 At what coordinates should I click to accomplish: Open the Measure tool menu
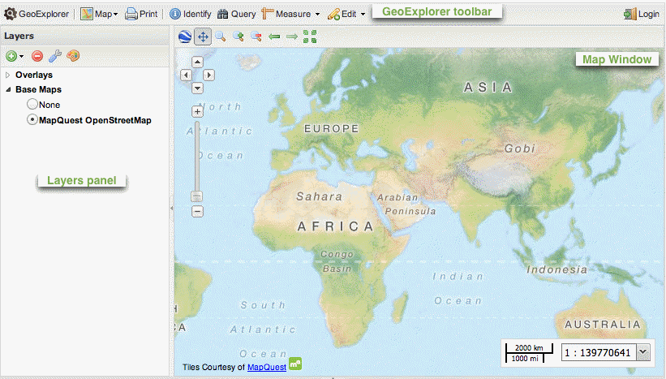(x=290, y=14)
